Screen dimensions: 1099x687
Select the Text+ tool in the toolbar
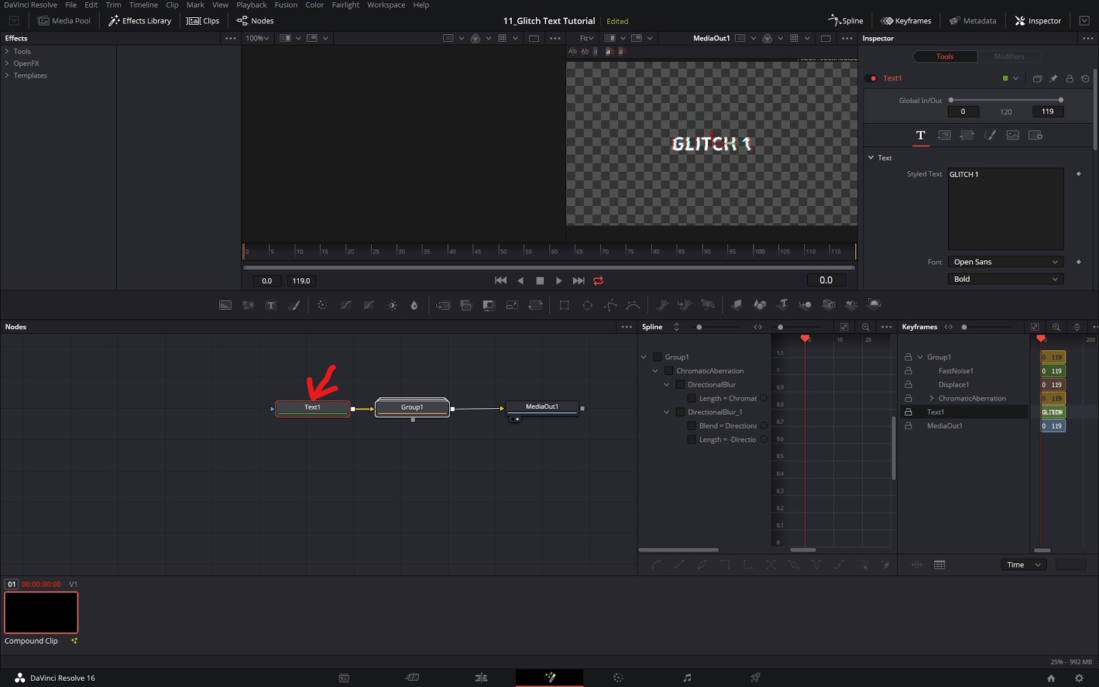point(271,305)
